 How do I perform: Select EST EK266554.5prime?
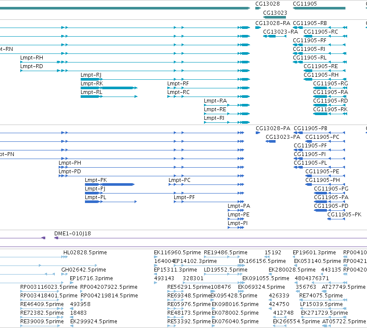(x=296, y=322)
